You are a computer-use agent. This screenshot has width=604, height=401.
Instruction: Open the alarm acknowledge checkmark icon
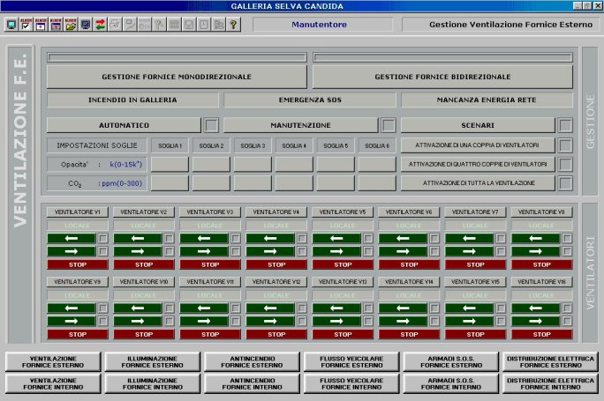pos(26,25)
